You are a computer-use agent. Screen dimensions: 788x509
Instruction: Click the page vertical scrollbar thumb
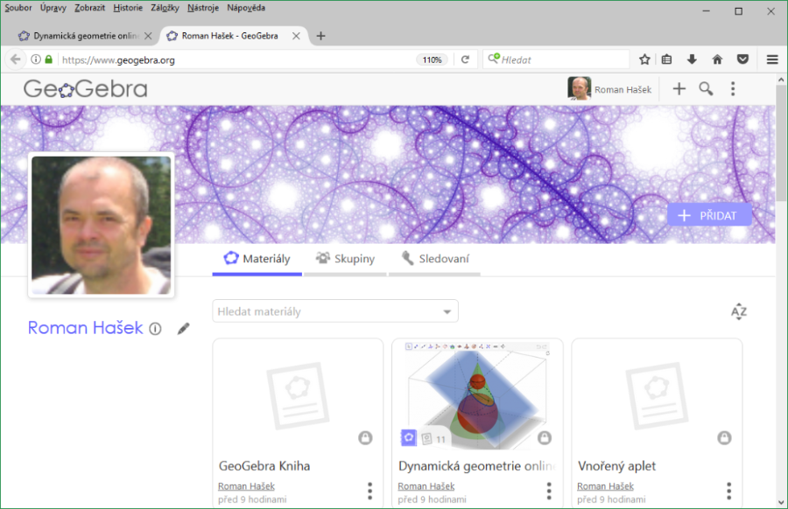(x=780, y=143)
